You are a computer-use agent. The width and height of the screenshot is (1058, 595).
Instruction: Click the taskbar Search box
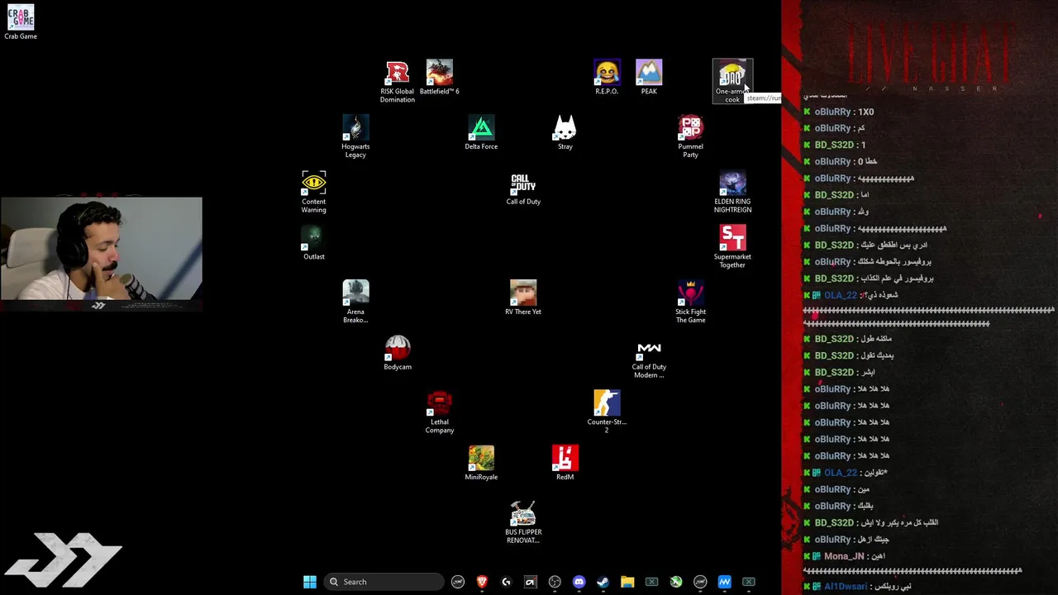tap(383, 582)
